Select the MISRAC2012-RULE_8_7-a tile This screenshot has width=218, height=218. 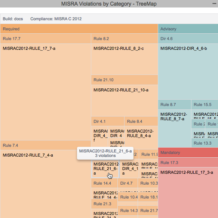coord(175,128)
